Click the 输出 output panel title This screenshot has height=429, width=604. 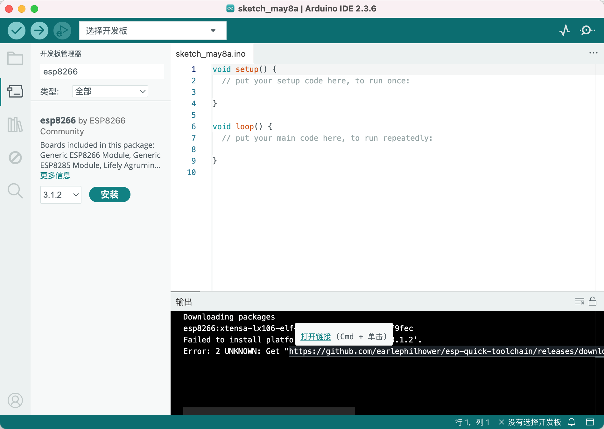[184, 302]
